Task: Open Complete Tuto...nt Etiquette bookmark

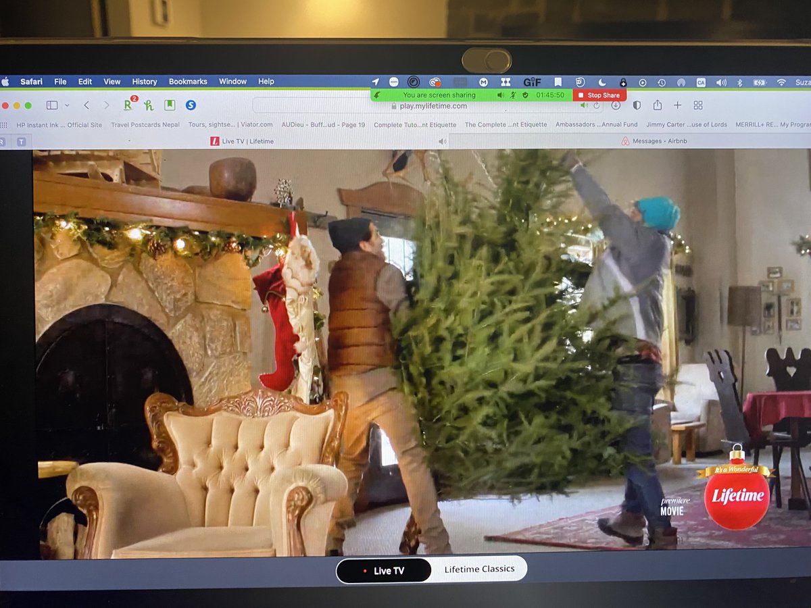Action: (x=415, y=124)
